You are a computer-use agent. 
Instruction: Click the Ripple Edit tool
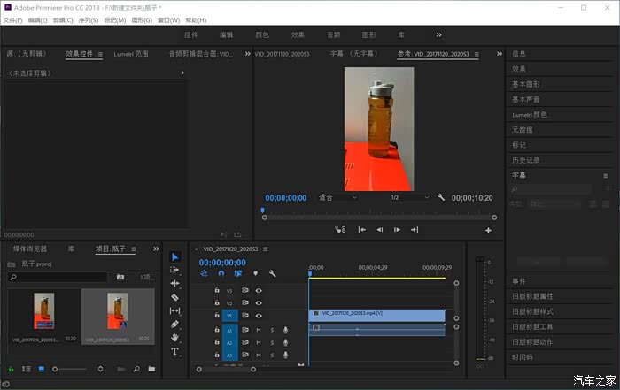point(174,284)
